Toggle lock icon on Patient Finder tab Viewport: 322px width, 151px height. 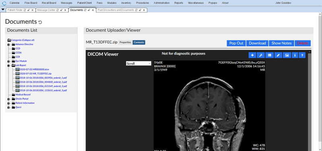tap(29, 10)
